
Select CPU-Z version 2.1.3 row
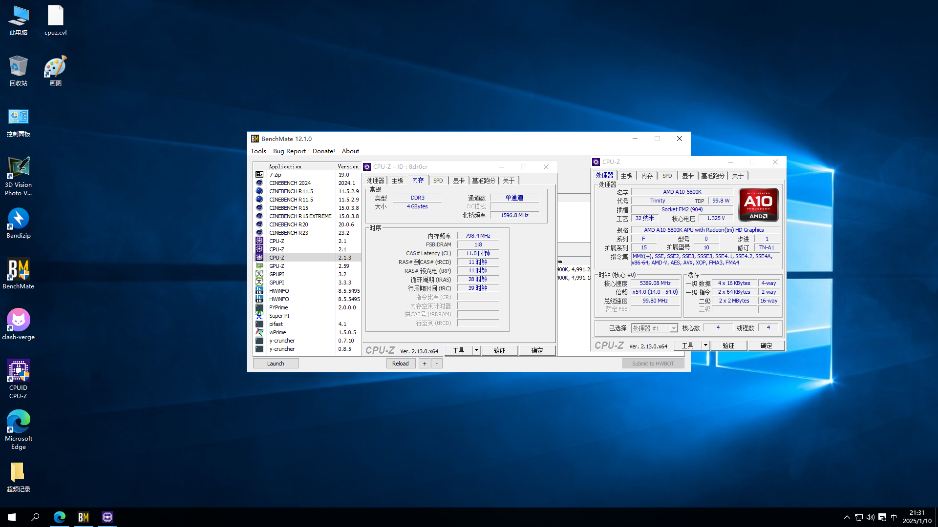[x=308, y=258]
